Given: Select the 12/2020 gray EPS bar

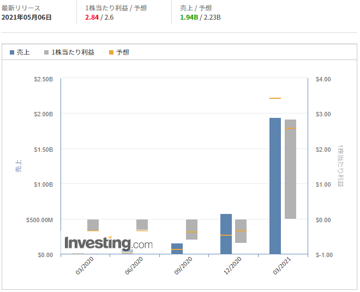Looking at the screenshot, I should point(241,231).
